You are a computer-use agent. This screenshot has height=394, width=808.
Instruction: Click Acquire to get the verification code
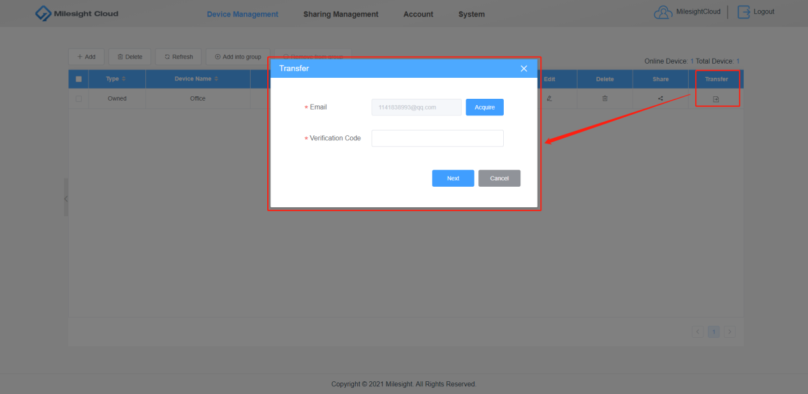pos(485,107)
